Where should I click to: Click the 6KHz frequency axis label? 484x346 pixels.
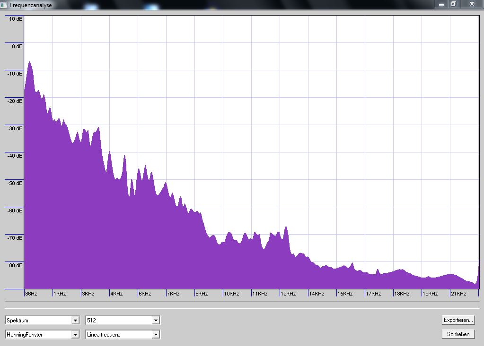tap(145, 294)
